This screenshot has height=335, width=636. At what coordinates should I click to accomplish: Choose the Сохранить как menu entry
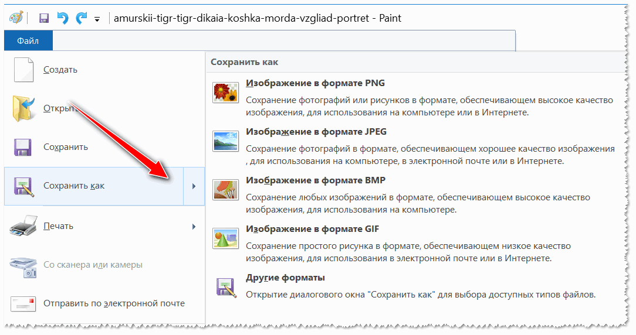pyautogui.click(x=94, y=186)
